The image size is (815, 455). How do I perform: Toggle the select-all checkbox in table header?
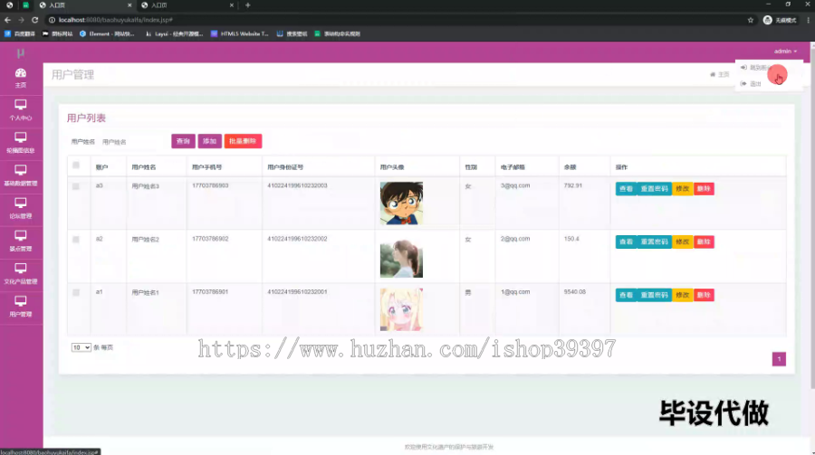pyautogui.click(x=76, y=166)
